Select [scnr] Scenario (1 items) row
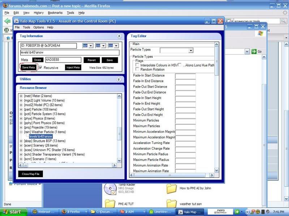Viewport: 289px width, 216px height. 40,159
